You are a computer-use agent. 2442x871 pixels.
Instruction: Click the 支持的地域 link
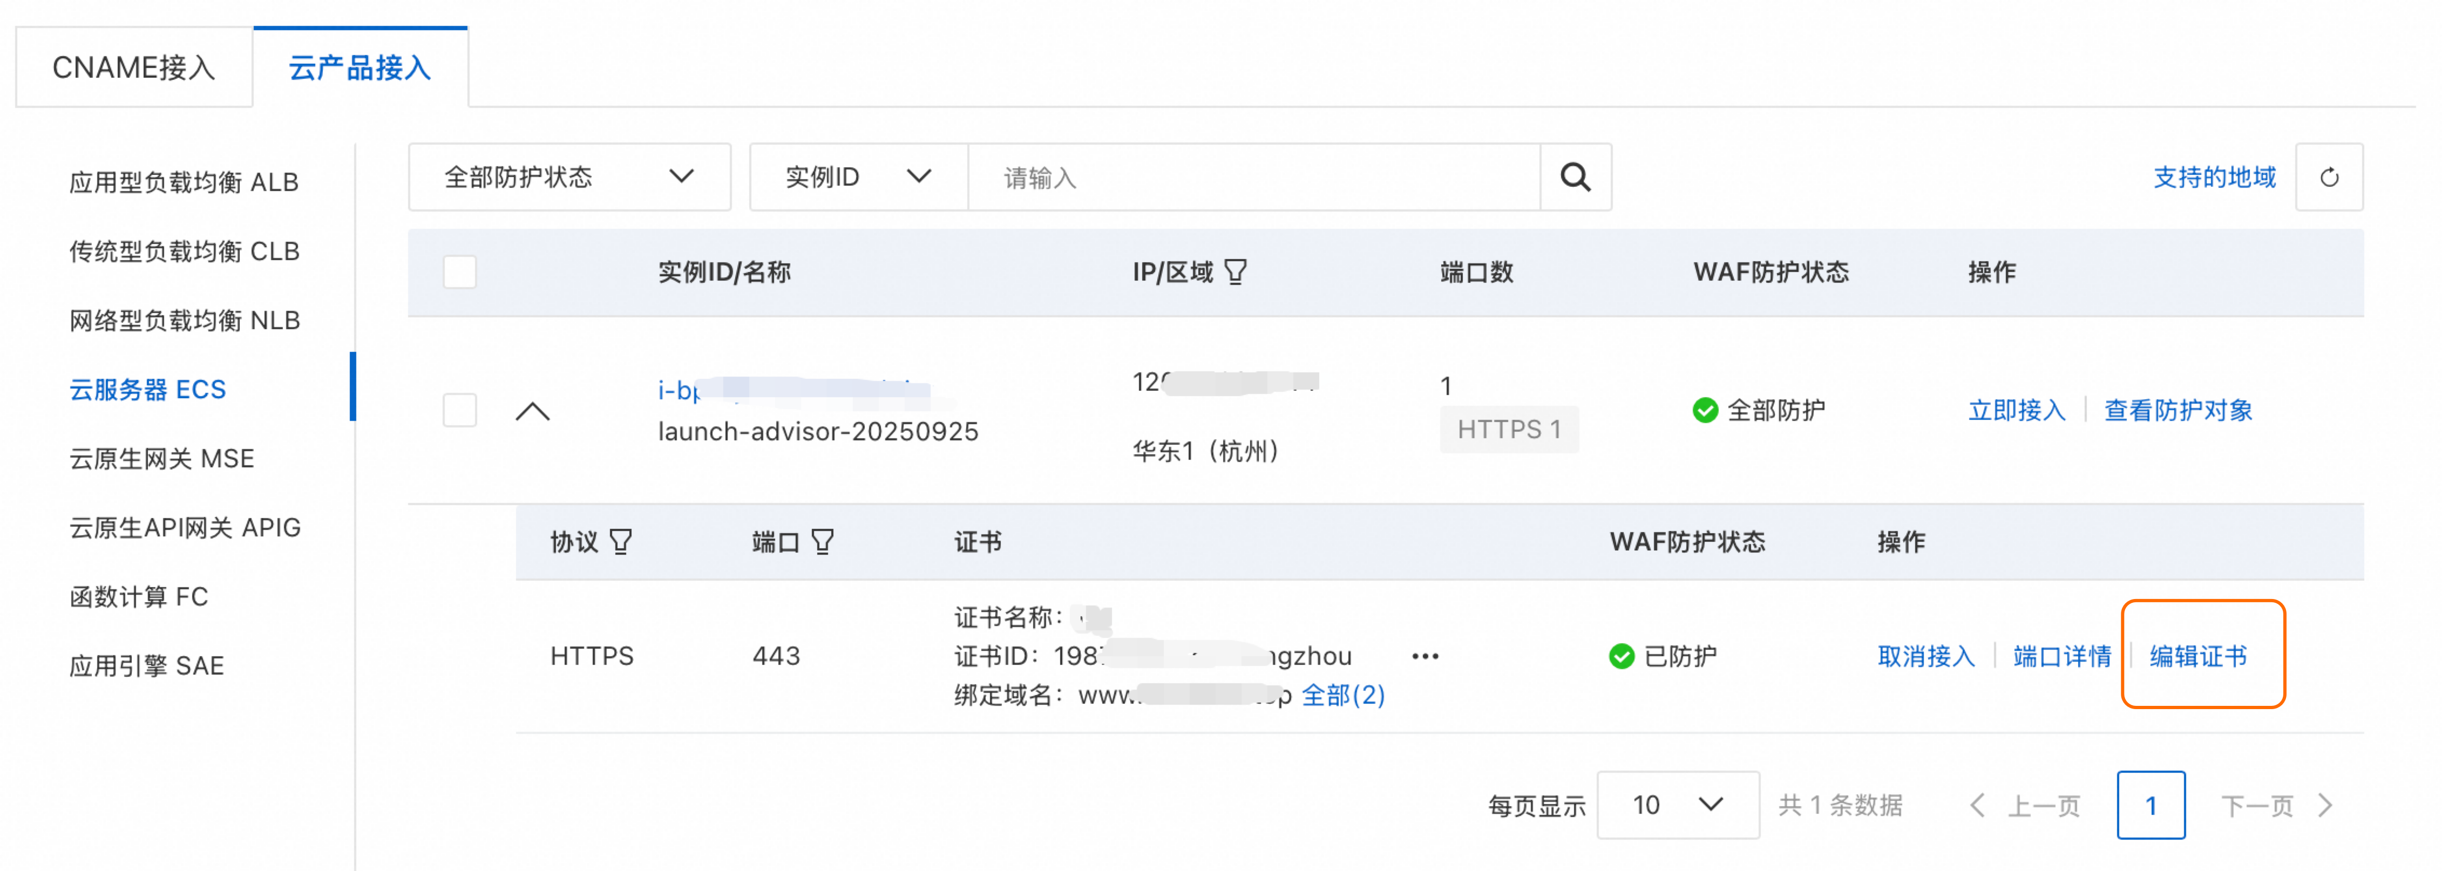(x=2214, y=177)
